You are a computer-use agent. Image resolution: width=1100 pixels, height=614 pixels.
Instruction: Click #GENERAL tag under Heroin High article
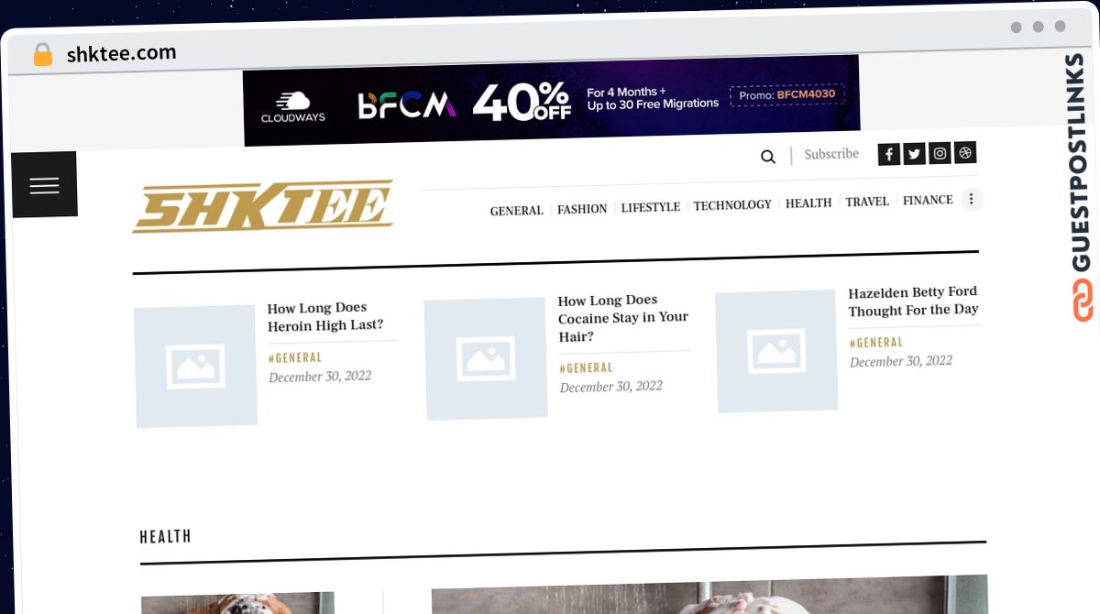click(295, 358)
